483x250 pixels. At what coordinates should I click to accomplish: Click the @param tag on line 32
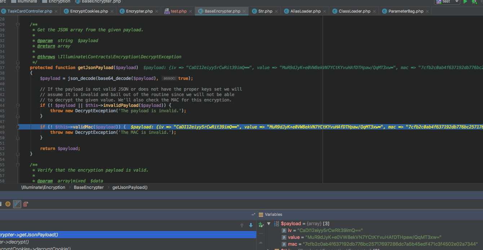(45, 41)
